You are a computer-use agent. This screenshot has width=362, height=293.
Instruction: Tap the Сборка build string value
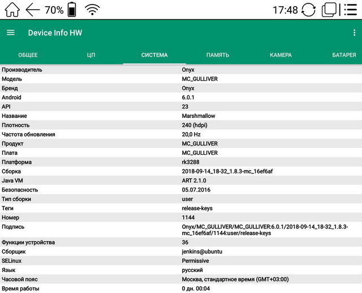coord(227,171)
